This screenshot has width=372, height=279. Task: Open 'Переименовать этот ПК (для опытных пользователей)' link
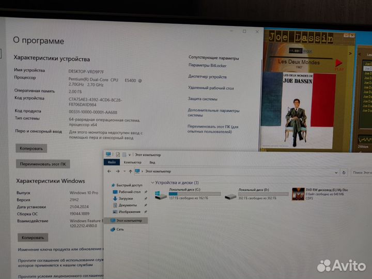[212, 129]
